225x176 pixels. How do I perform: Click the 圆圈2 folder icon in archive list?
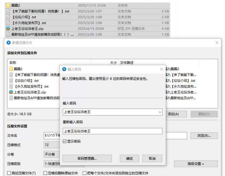pyautogui.click(x=11, y=69)
